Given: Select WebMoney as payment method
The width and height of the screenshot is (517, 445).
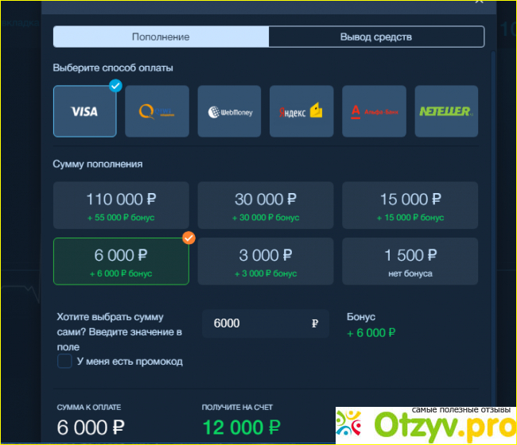Looking at the screenshot, I should point(229,112).
